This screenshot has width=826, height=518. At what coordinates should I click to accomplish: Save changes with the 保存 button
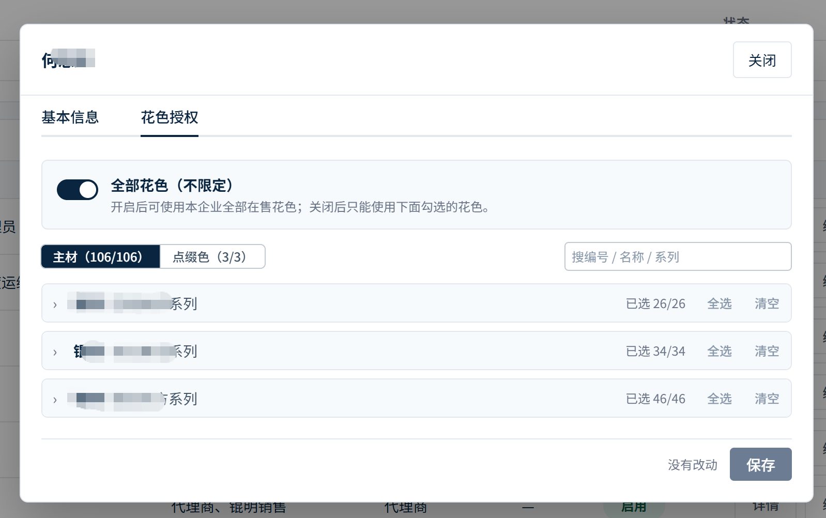coord(760,464)
